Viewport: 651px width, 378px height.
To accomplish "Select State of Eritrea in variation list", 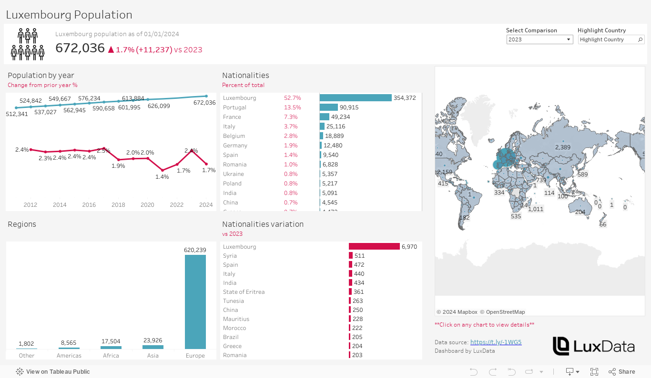I will 322,291.
